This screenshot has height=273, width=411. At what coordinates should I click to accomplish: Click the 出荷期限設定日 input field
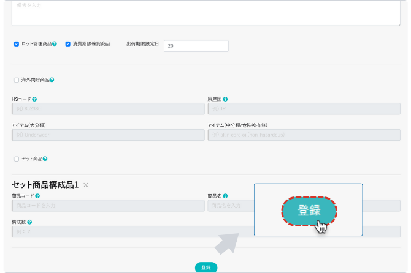point(196,46)
